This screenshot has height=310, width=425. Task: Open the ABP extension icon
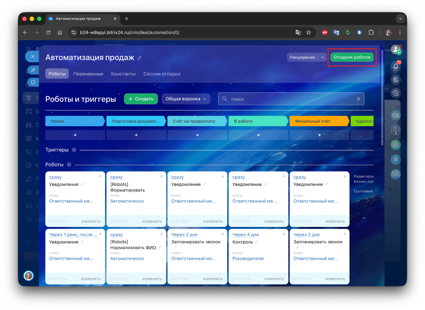tap(324, 32)
